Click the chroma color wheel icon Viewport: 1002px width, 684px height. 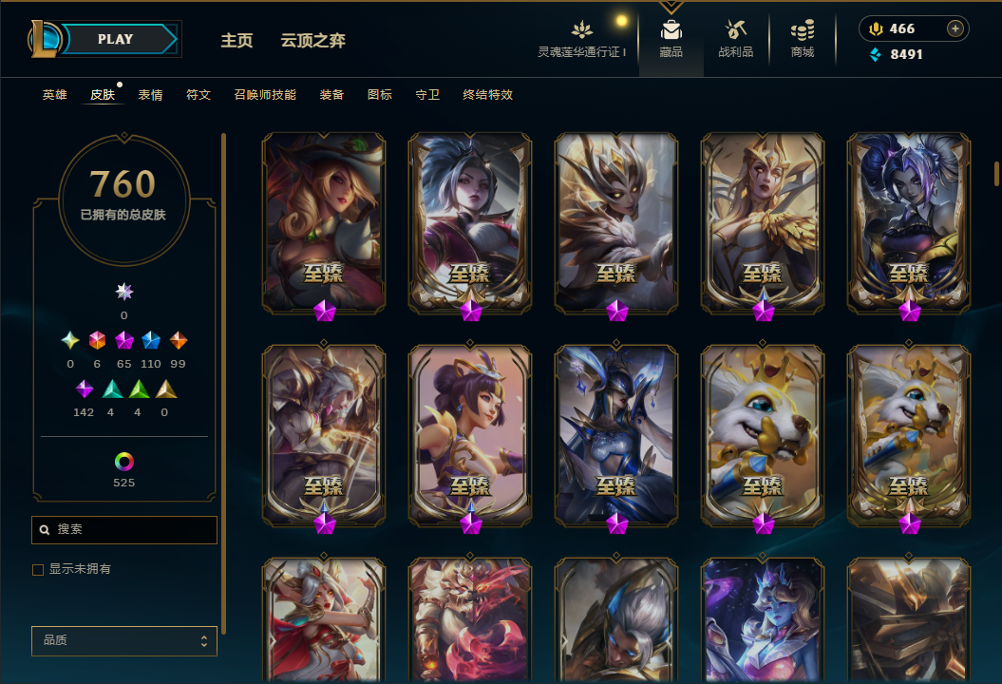124,462
